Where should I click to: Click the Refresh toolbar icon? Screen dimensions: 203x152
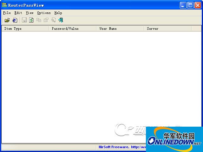tap(31, 20)
